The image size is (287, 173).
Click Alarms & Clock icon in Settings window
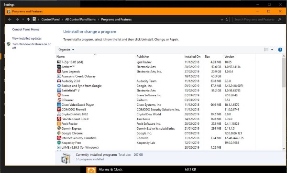[x=91, y=170]
